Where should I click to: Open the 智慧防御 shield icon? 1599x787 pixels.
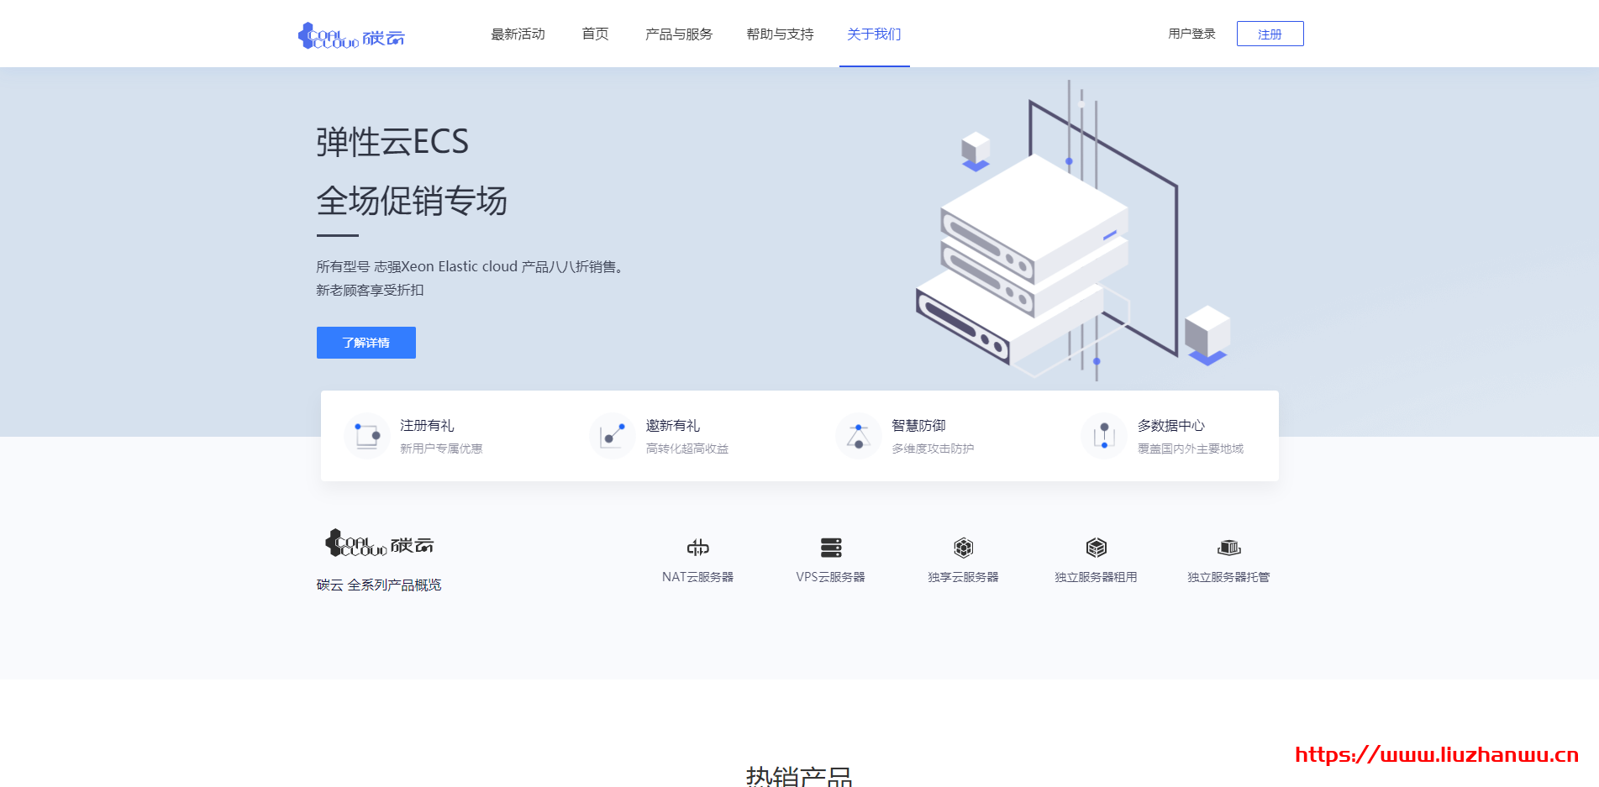857,436
